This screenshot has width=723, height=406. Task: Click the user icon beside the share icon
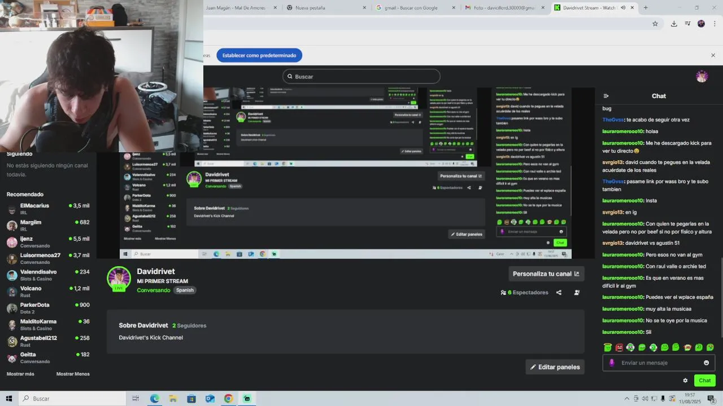tap(577, 293)
